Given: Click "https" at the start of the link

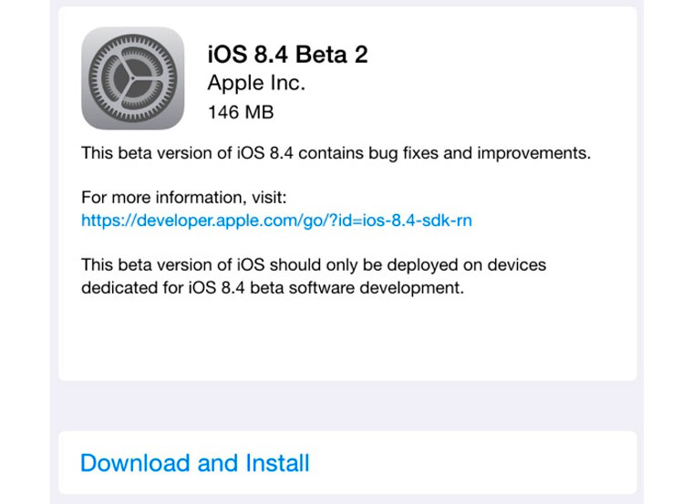Looking at the screenshot, I should (99, 220).
